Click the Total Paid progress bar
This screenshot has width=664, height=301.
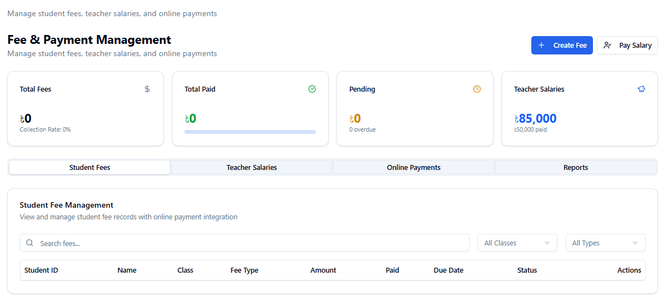coord(250,132)
